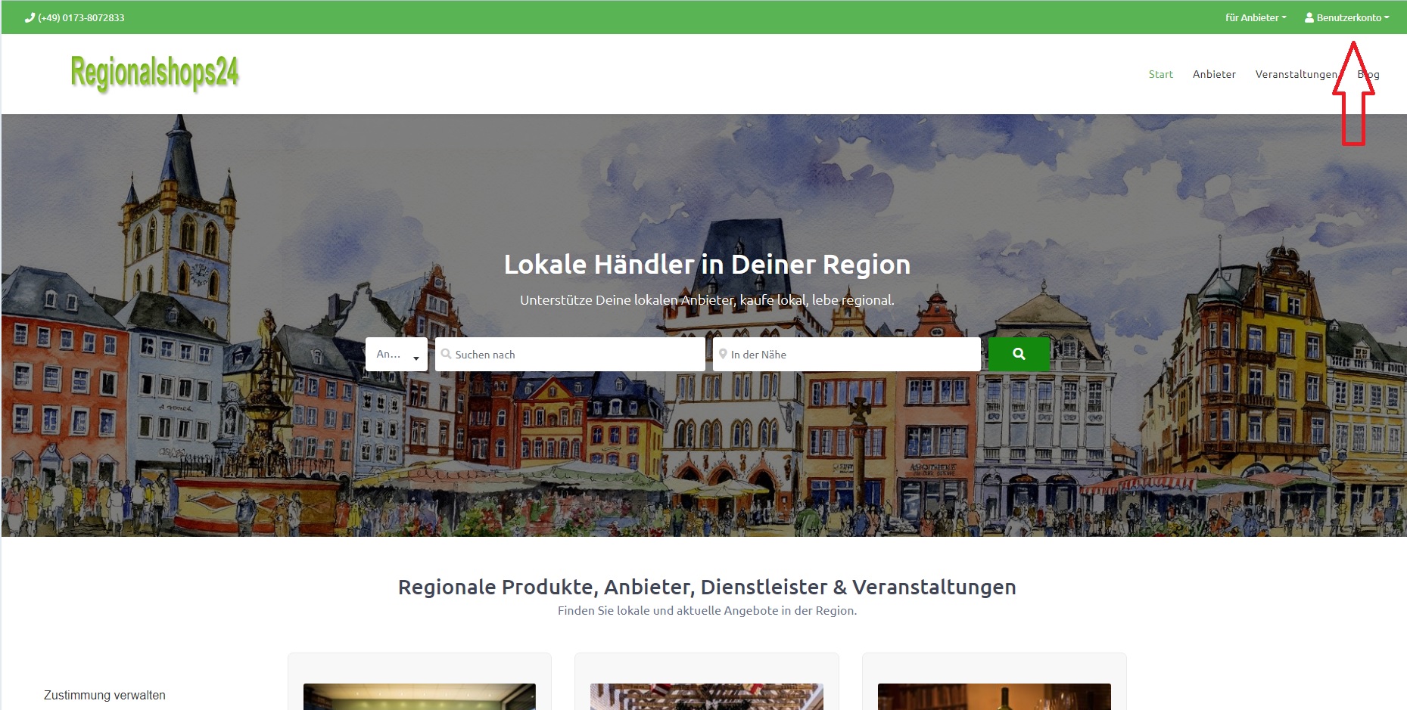The width and height of the screenshot is (1407, 710).
Task: Focus the Suchen nach search field
Action: pos(570,354)
